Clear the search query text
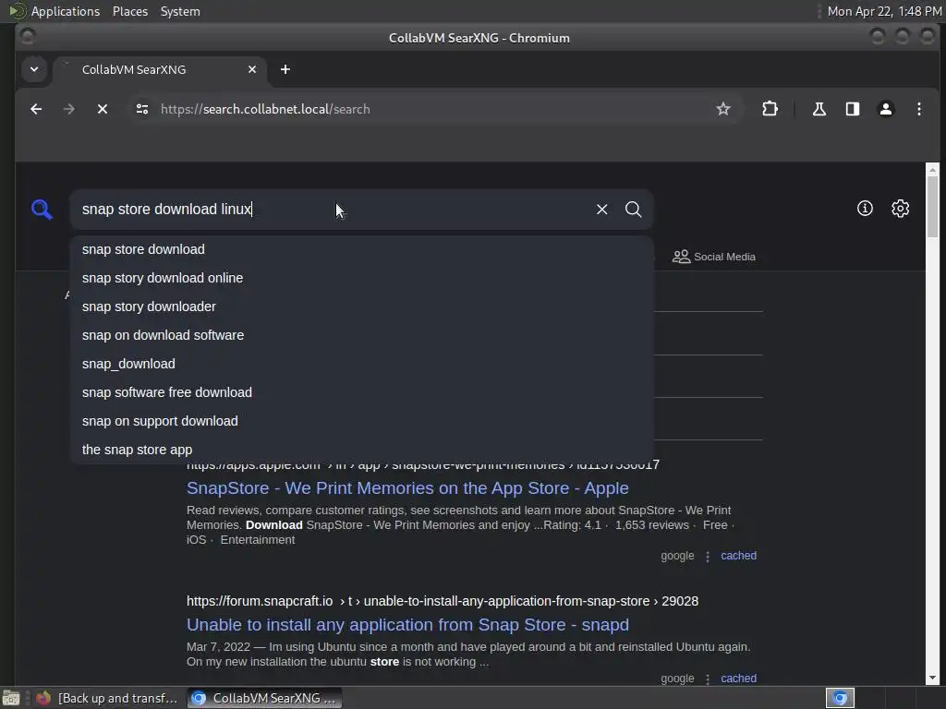The image size is (946, 709). [x=601, y=210]
